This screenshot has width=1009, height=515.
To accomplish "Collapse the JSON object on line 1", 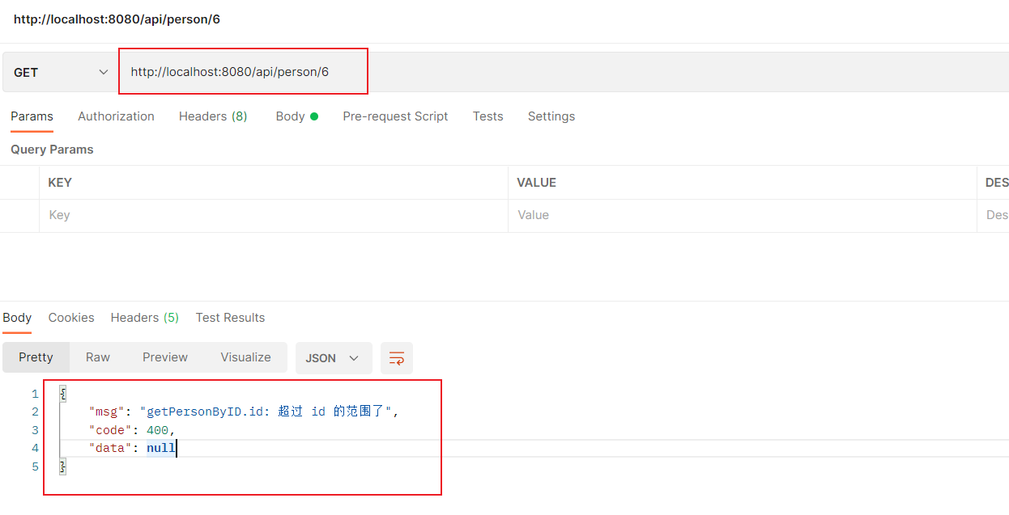I will click(62, 393).
